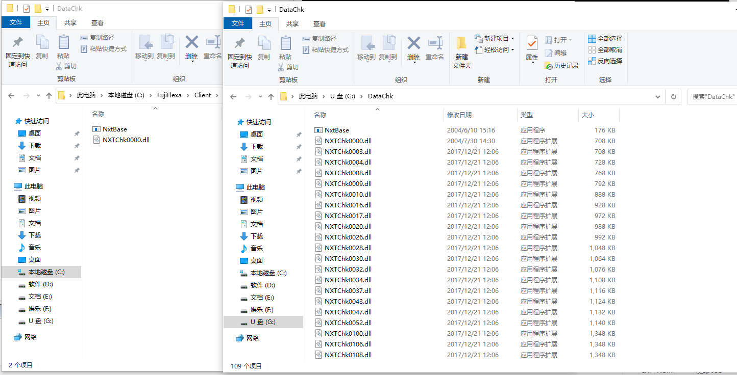
Task: Open the address bar history dropdown in DataChk
Action: [659, 96]
